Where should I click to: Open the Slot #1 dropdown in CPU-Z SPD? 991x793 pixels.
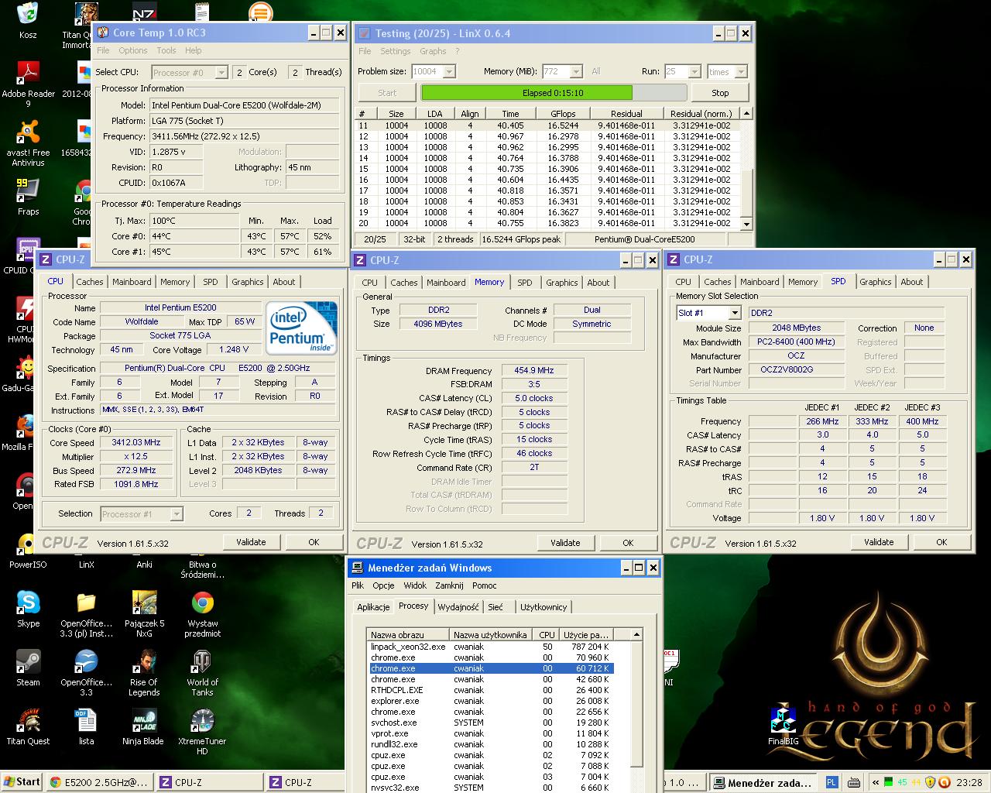[x=735, y=313]
